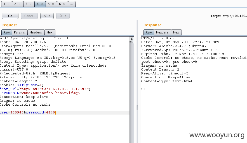Image resolution: width=247 pixels, height=143 pixels.
Task: Click the PHPSESSID cookie value
Action: (51, 93)
